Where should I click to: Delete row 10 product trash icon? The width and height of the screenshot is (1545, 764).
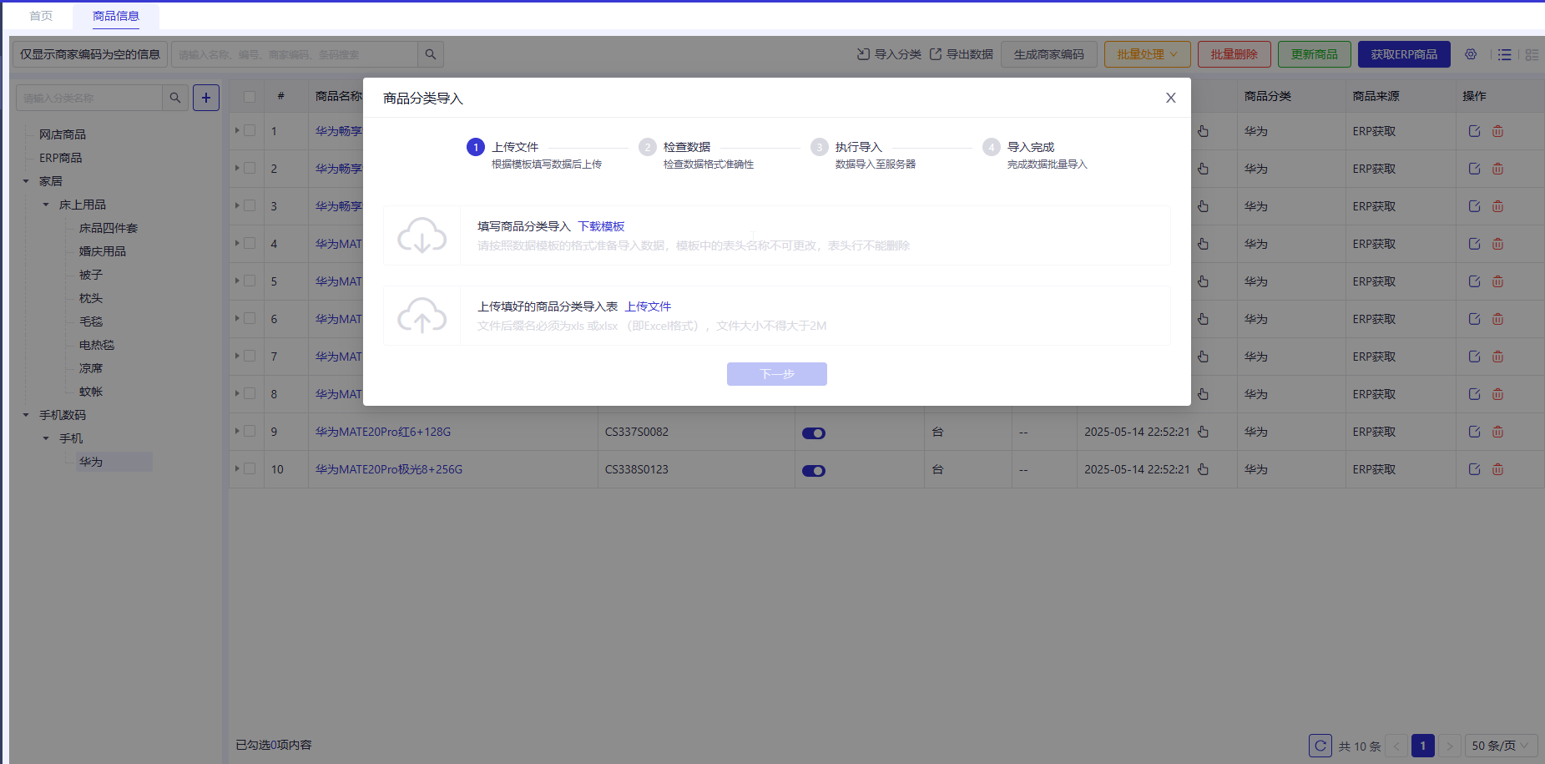coord(1497,469)
